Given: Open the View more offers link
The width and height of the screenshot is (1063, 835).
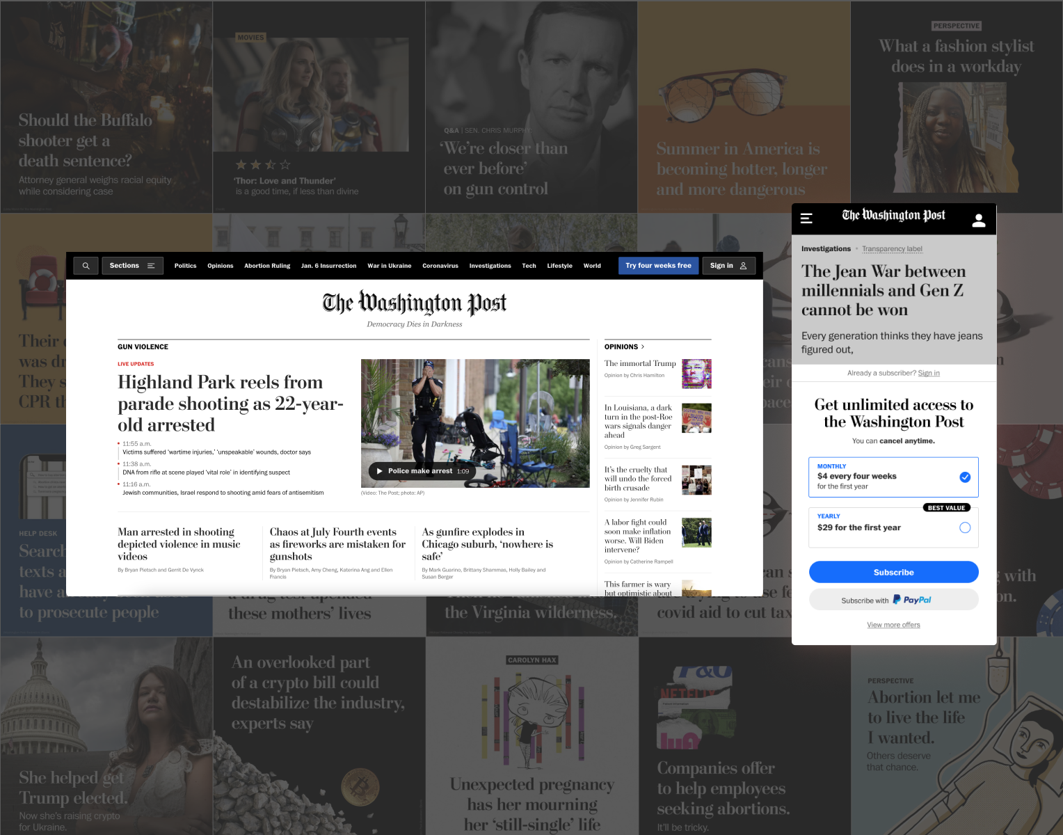Looking at the screenshot, I should (x=893, y=625).
